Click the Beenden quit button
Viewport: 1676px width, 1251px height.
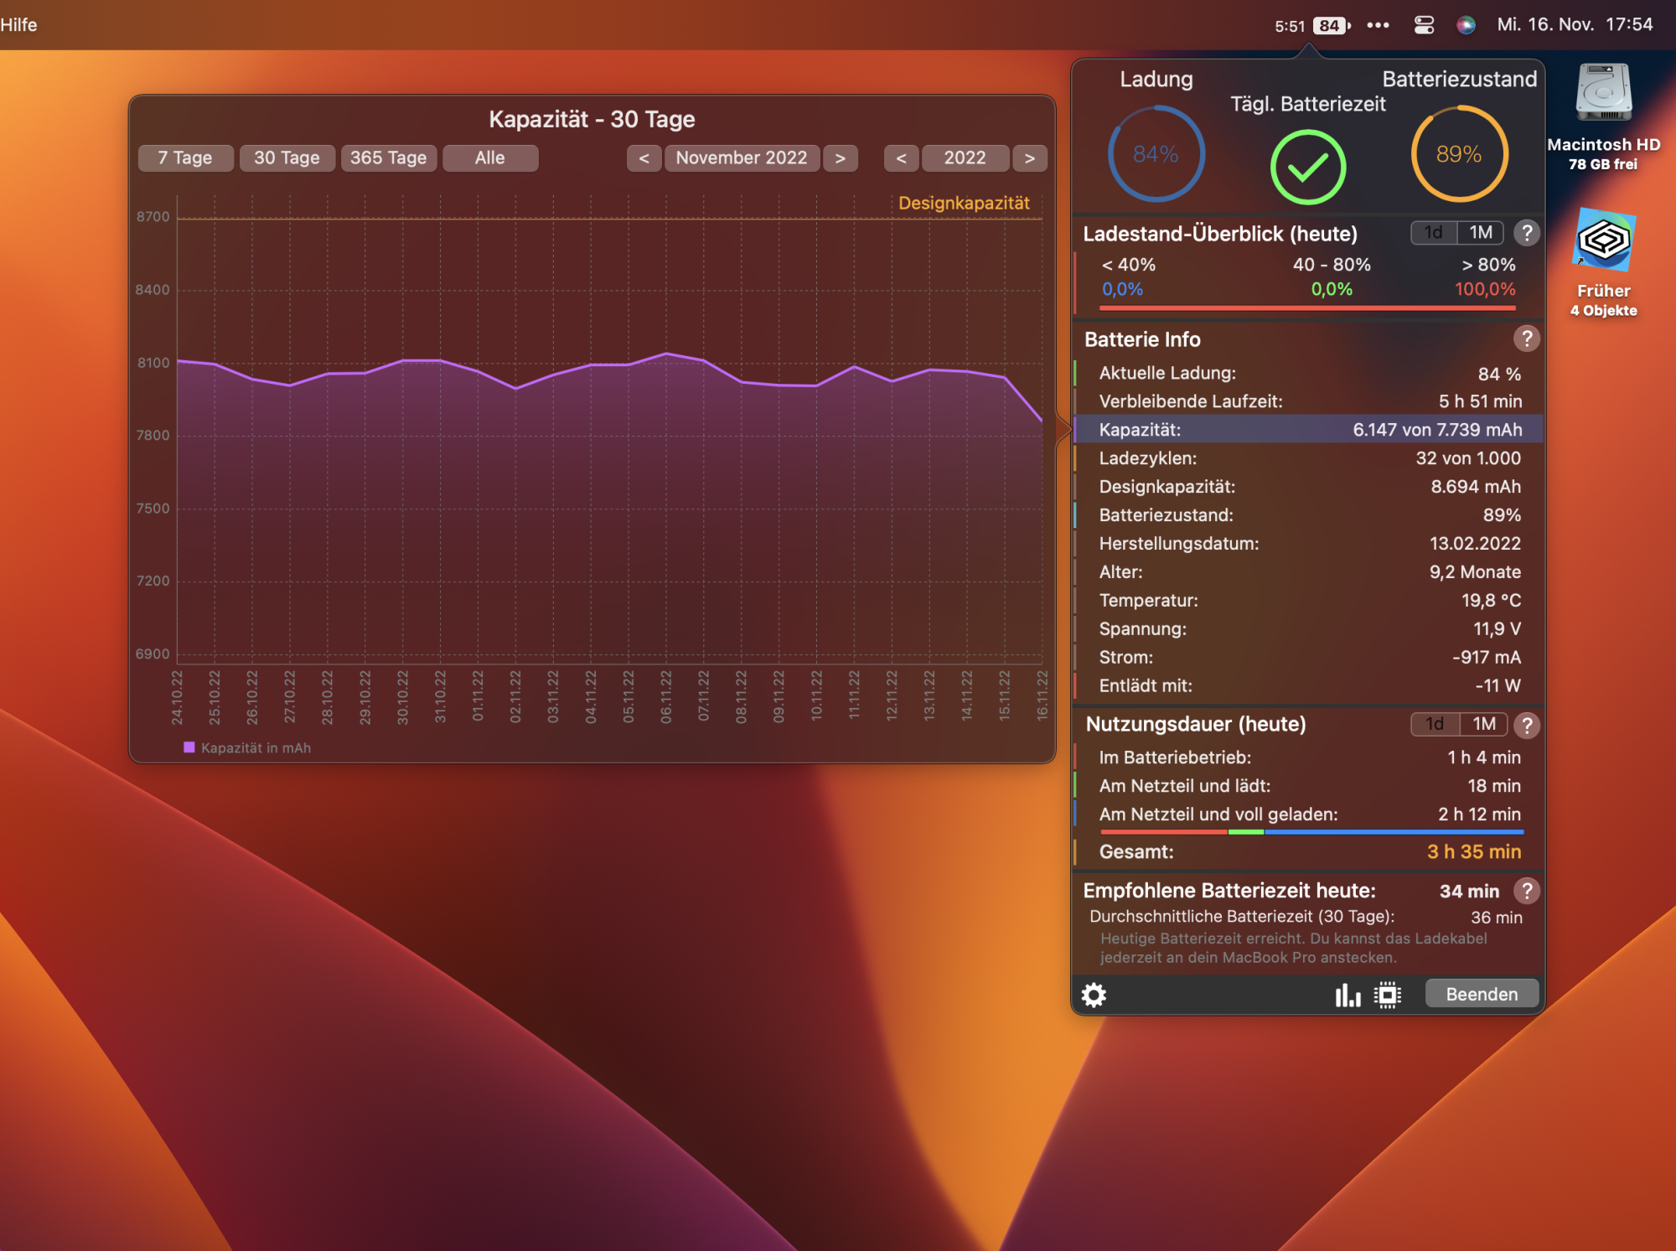pyautogui.click(x=1481, y=994)
